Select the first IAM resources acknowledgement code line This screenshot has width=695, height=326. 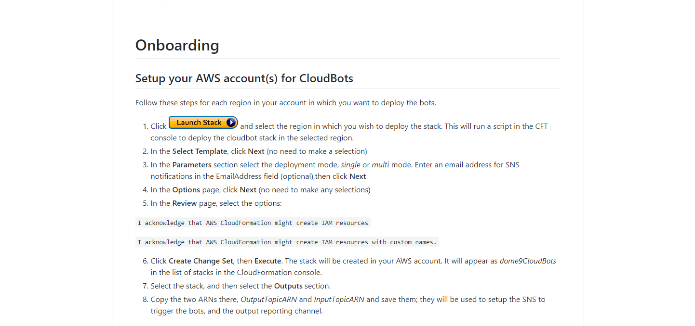(x=253, y=223)
